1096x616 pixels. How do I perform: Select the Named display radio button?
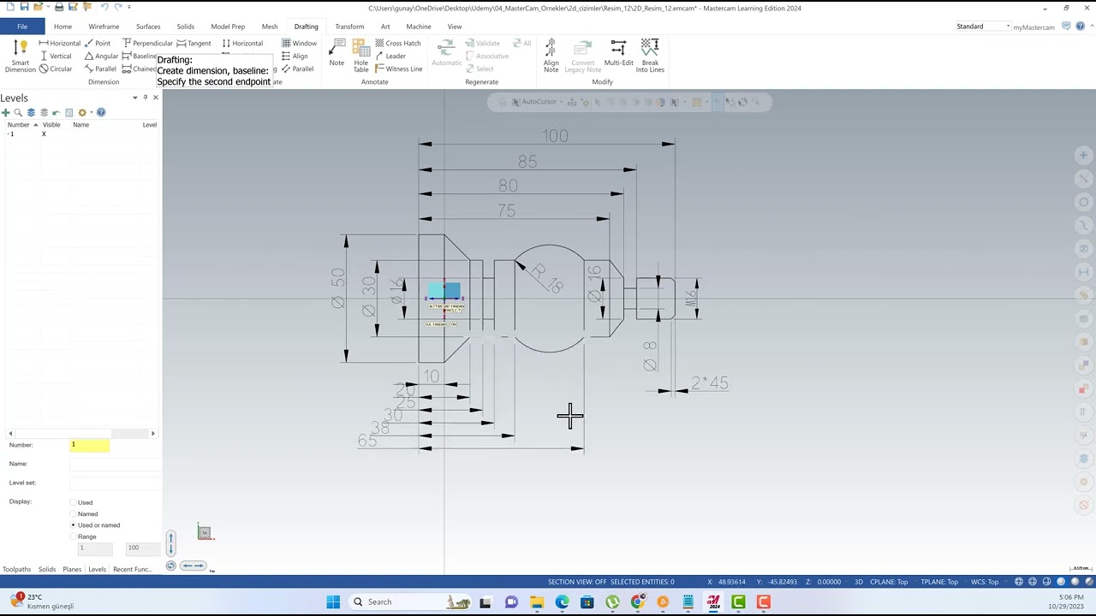pos(73,514)
